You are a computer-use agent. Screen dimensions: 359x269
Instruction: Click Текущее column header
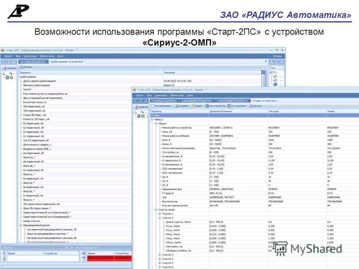click(x=297, y=111)
